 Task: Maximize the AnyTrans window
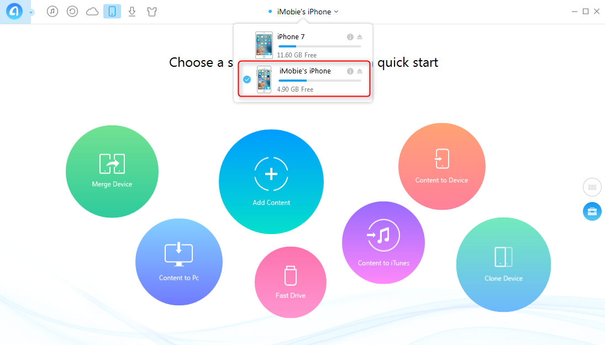coord(585,12)
